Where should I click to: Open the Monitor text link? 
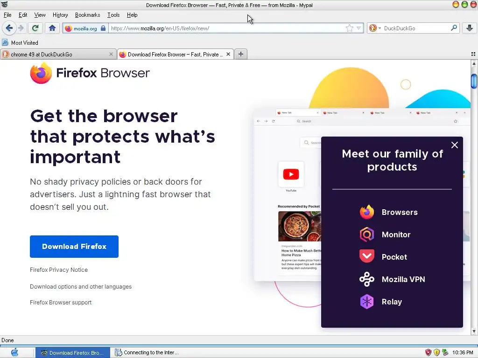tap(396, 234)
